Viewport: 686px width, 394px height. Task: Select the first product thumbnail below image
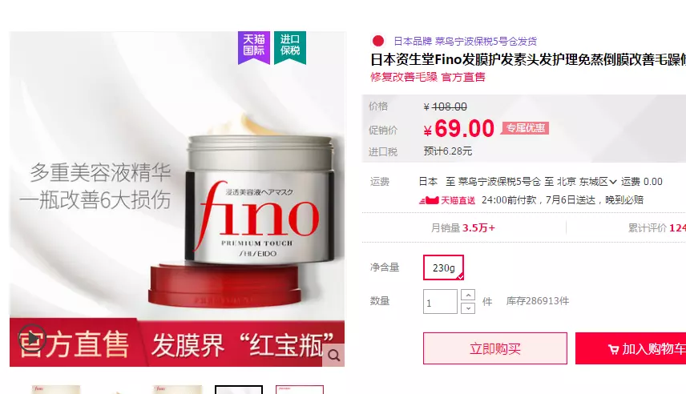coord(56,390)
